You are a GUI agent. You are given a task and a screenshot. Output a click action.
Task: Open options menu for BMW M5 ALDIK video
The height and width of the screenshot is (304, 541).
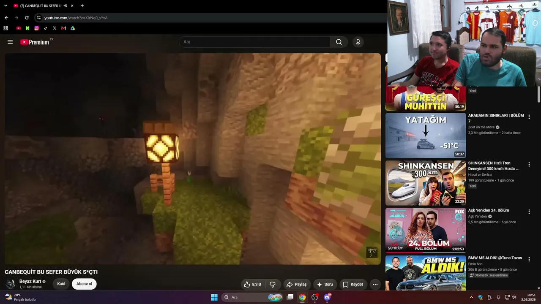point(529,259)
